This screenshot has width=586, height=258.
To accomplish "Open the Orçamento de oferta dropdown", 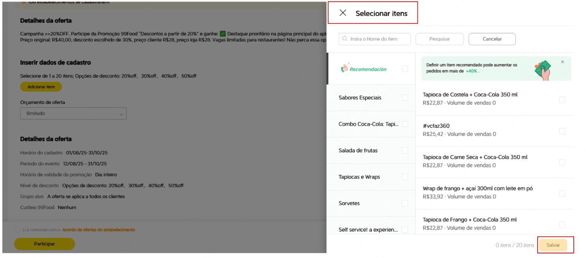I will pyautogui.click(x=73, y=114).
